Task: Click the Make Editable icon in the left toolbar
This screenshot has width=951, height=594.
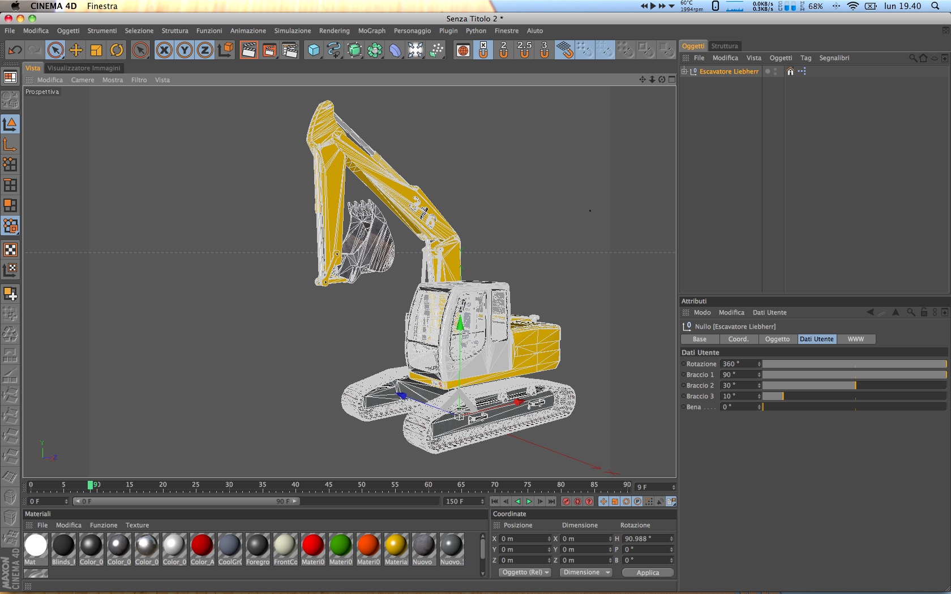Action: point(10,100)
